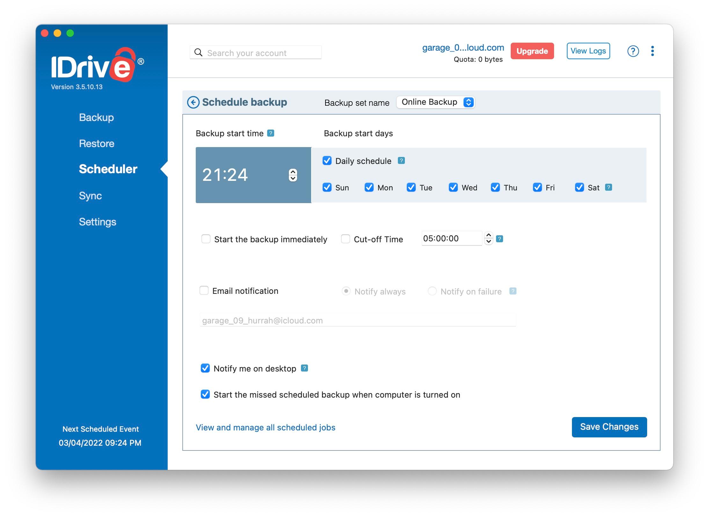Click the Upgrade button
Viewport: 709px width, 517px height.
(532, 51)
